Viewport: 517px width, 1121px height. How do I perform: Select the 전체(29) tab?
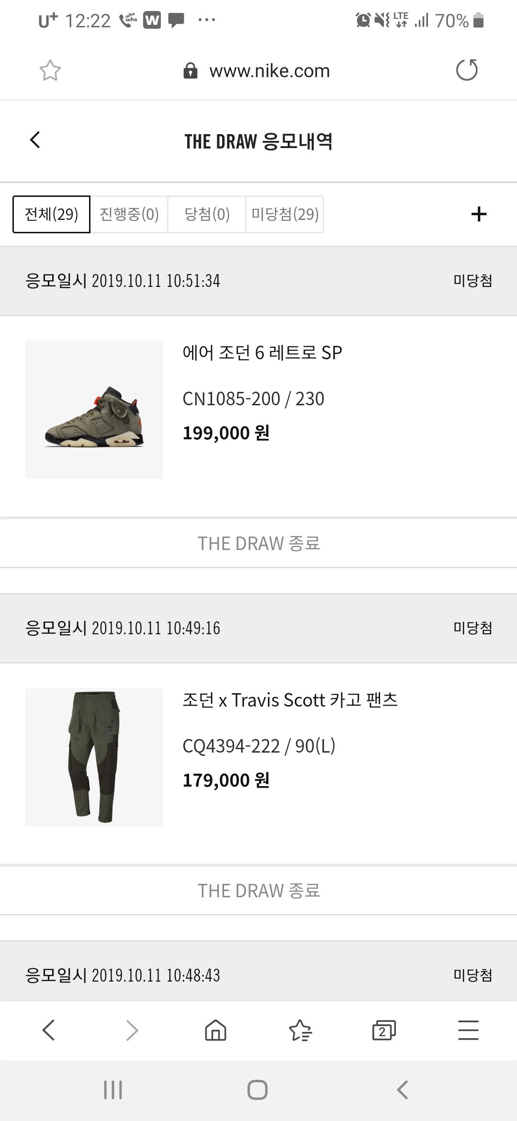coord(51,214)
